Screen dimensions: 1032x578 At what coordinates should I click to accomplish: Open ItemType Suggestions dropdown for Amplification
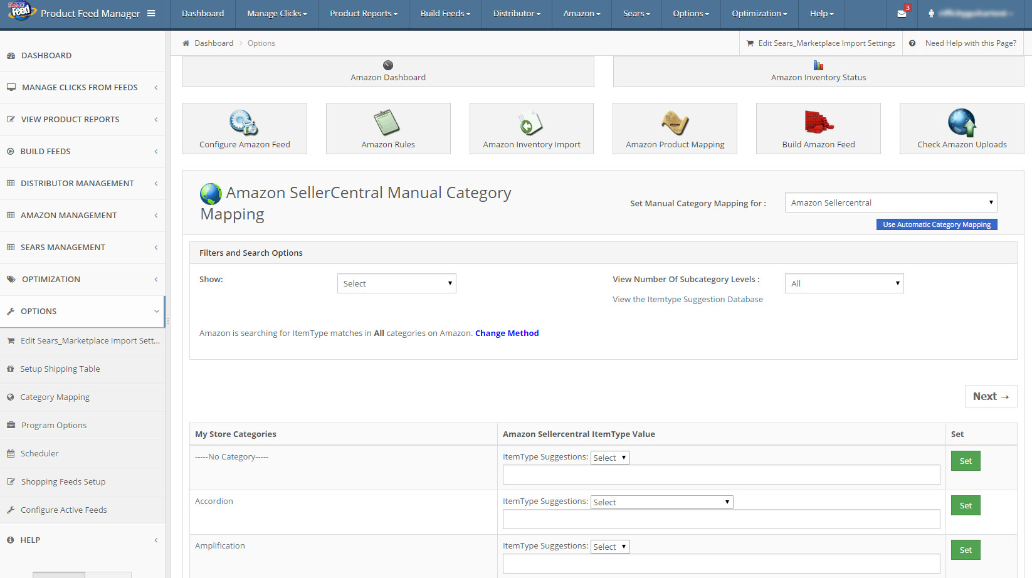pyautogui.click(x=610, y=547)
